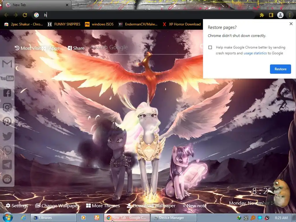Open the Windows Media Player taskbar icon

pos(83,218)
